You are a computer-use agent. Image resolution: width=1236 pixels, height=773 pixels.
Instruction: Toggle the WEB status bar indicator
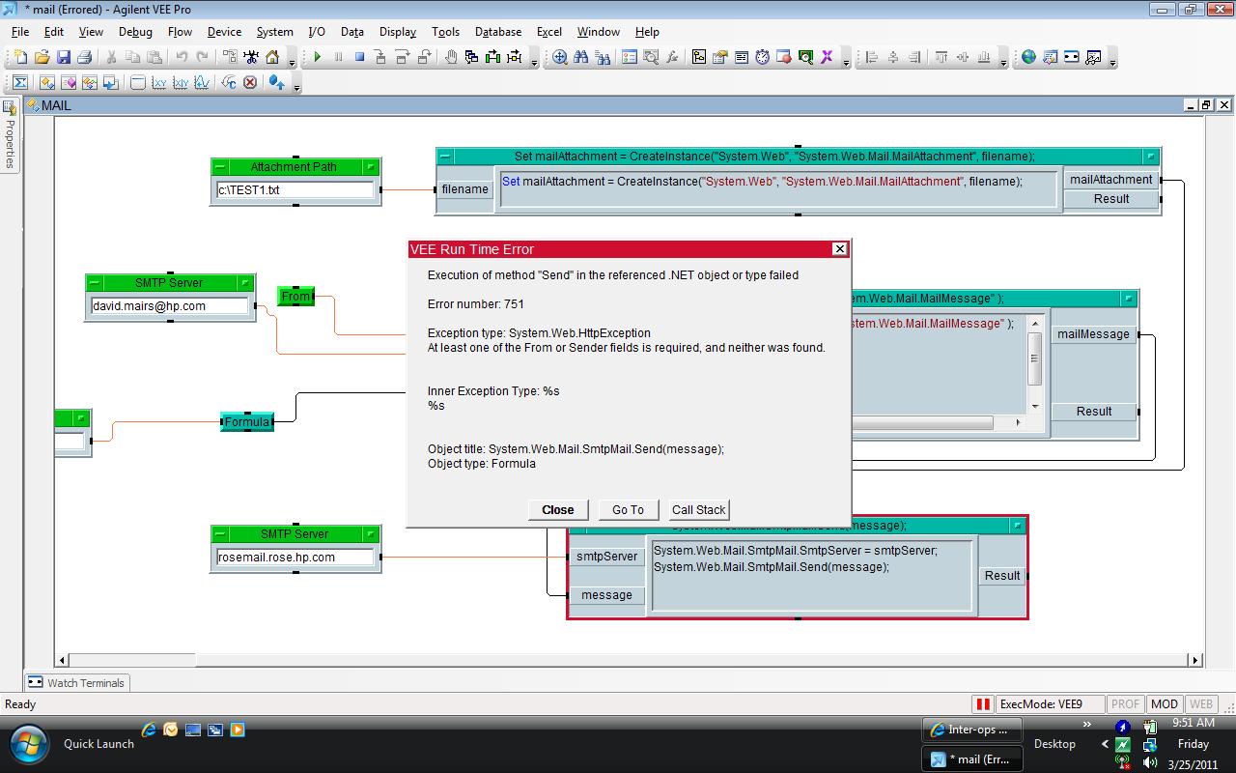tap(1201, 704)
